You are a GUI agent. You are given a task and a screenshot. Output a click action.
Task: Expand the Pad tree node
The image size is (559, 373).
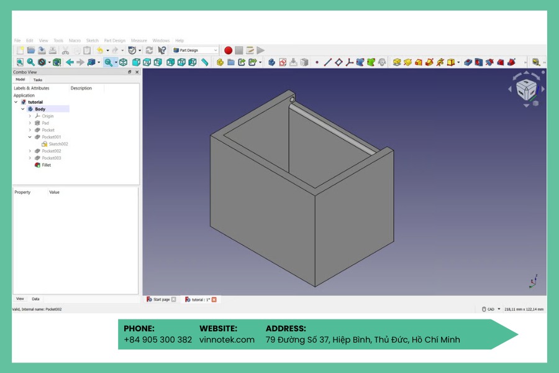pyautogui.click(x=30, y=123)
